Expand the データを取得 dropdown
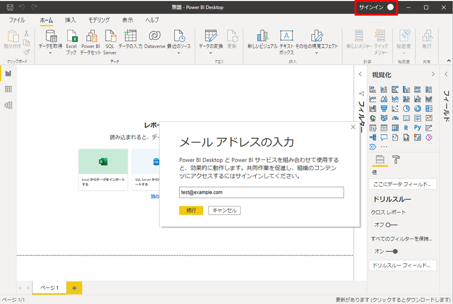The height and width of the screenshot is (304, 453). pyautogui.click(x=50, y=53)
